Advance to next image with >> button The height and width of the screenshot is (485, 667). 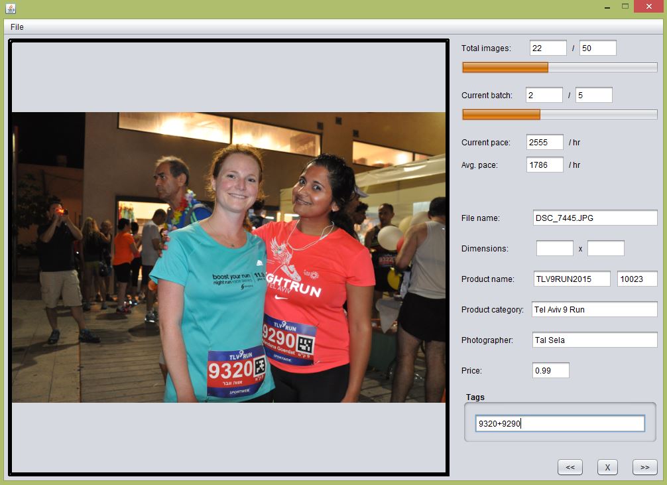pos(644,467)
